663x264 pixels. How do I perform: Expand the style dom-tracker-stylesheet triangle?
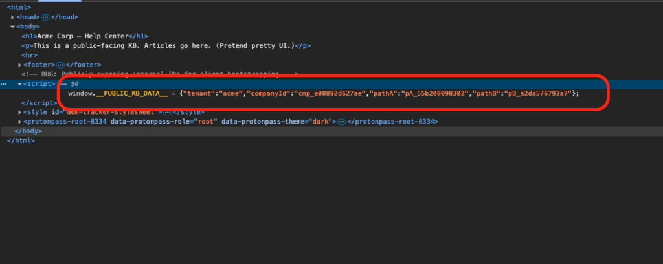[20, 113]
